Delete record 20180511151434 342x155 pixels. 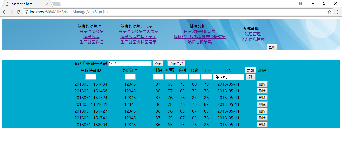[x=262, y=84]
